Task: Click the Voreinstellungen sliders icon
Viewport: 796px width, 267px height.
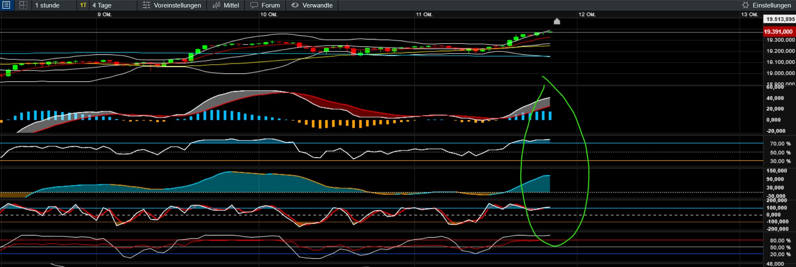Action: pos(146,5)
